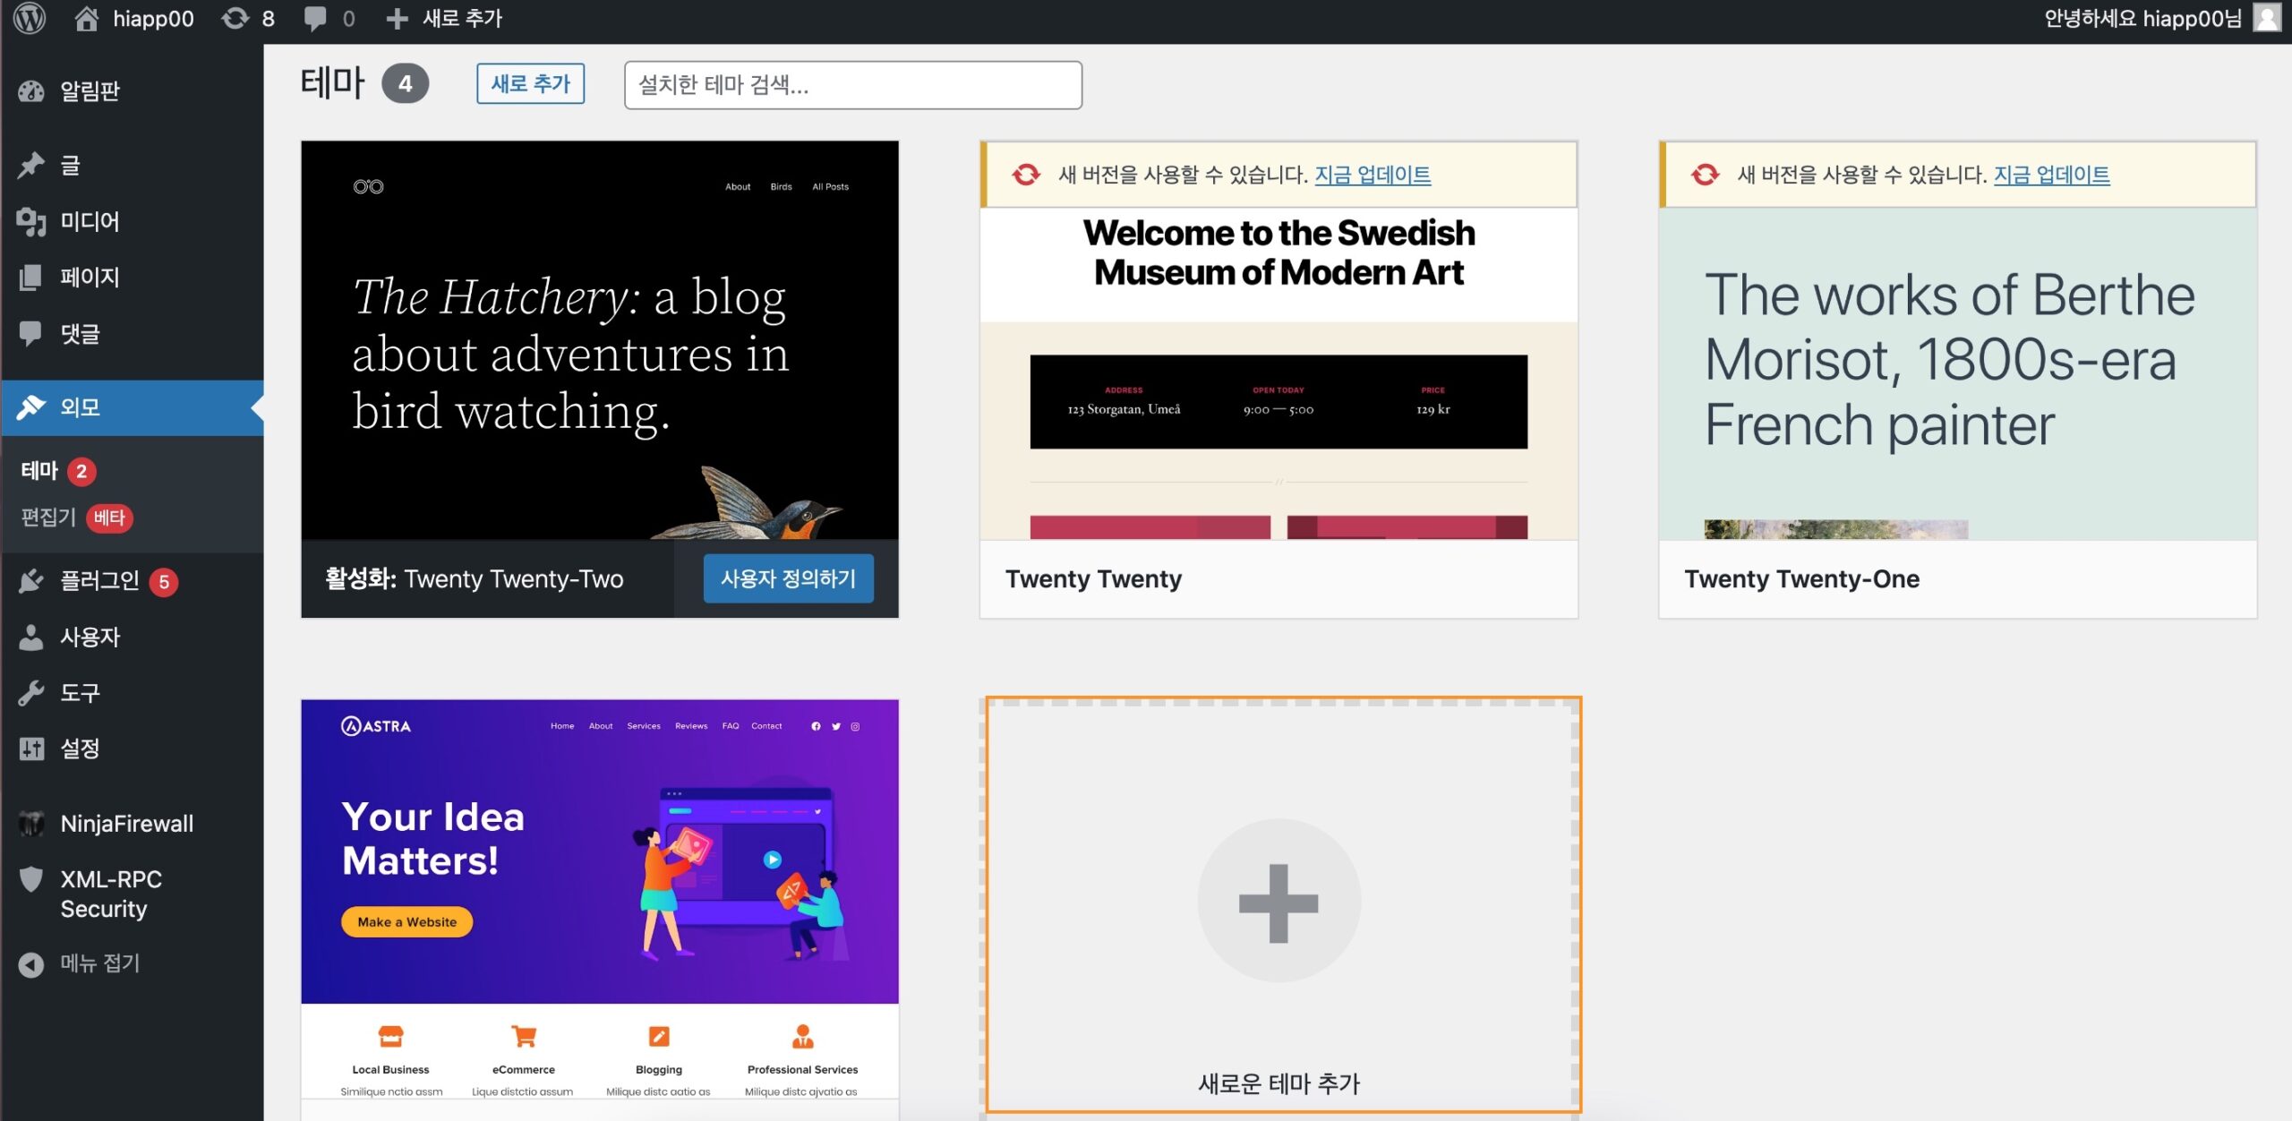Click the 알림판 dashboard icon

[x=31, y=90]
